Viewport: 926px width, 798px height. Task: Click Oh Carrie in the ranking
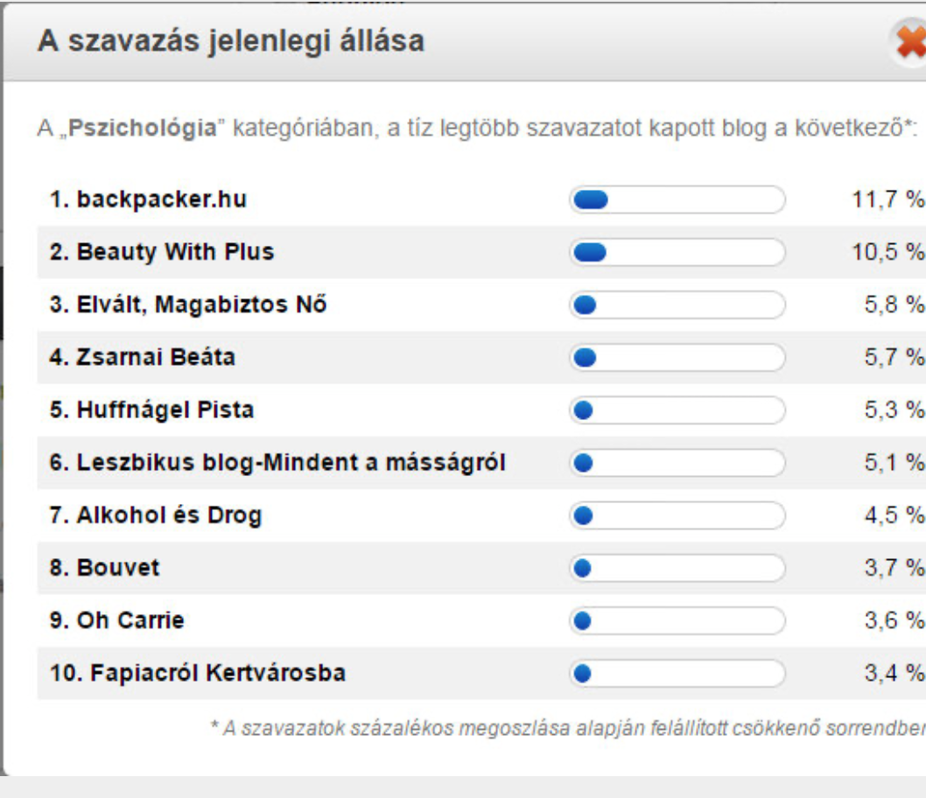117,620
